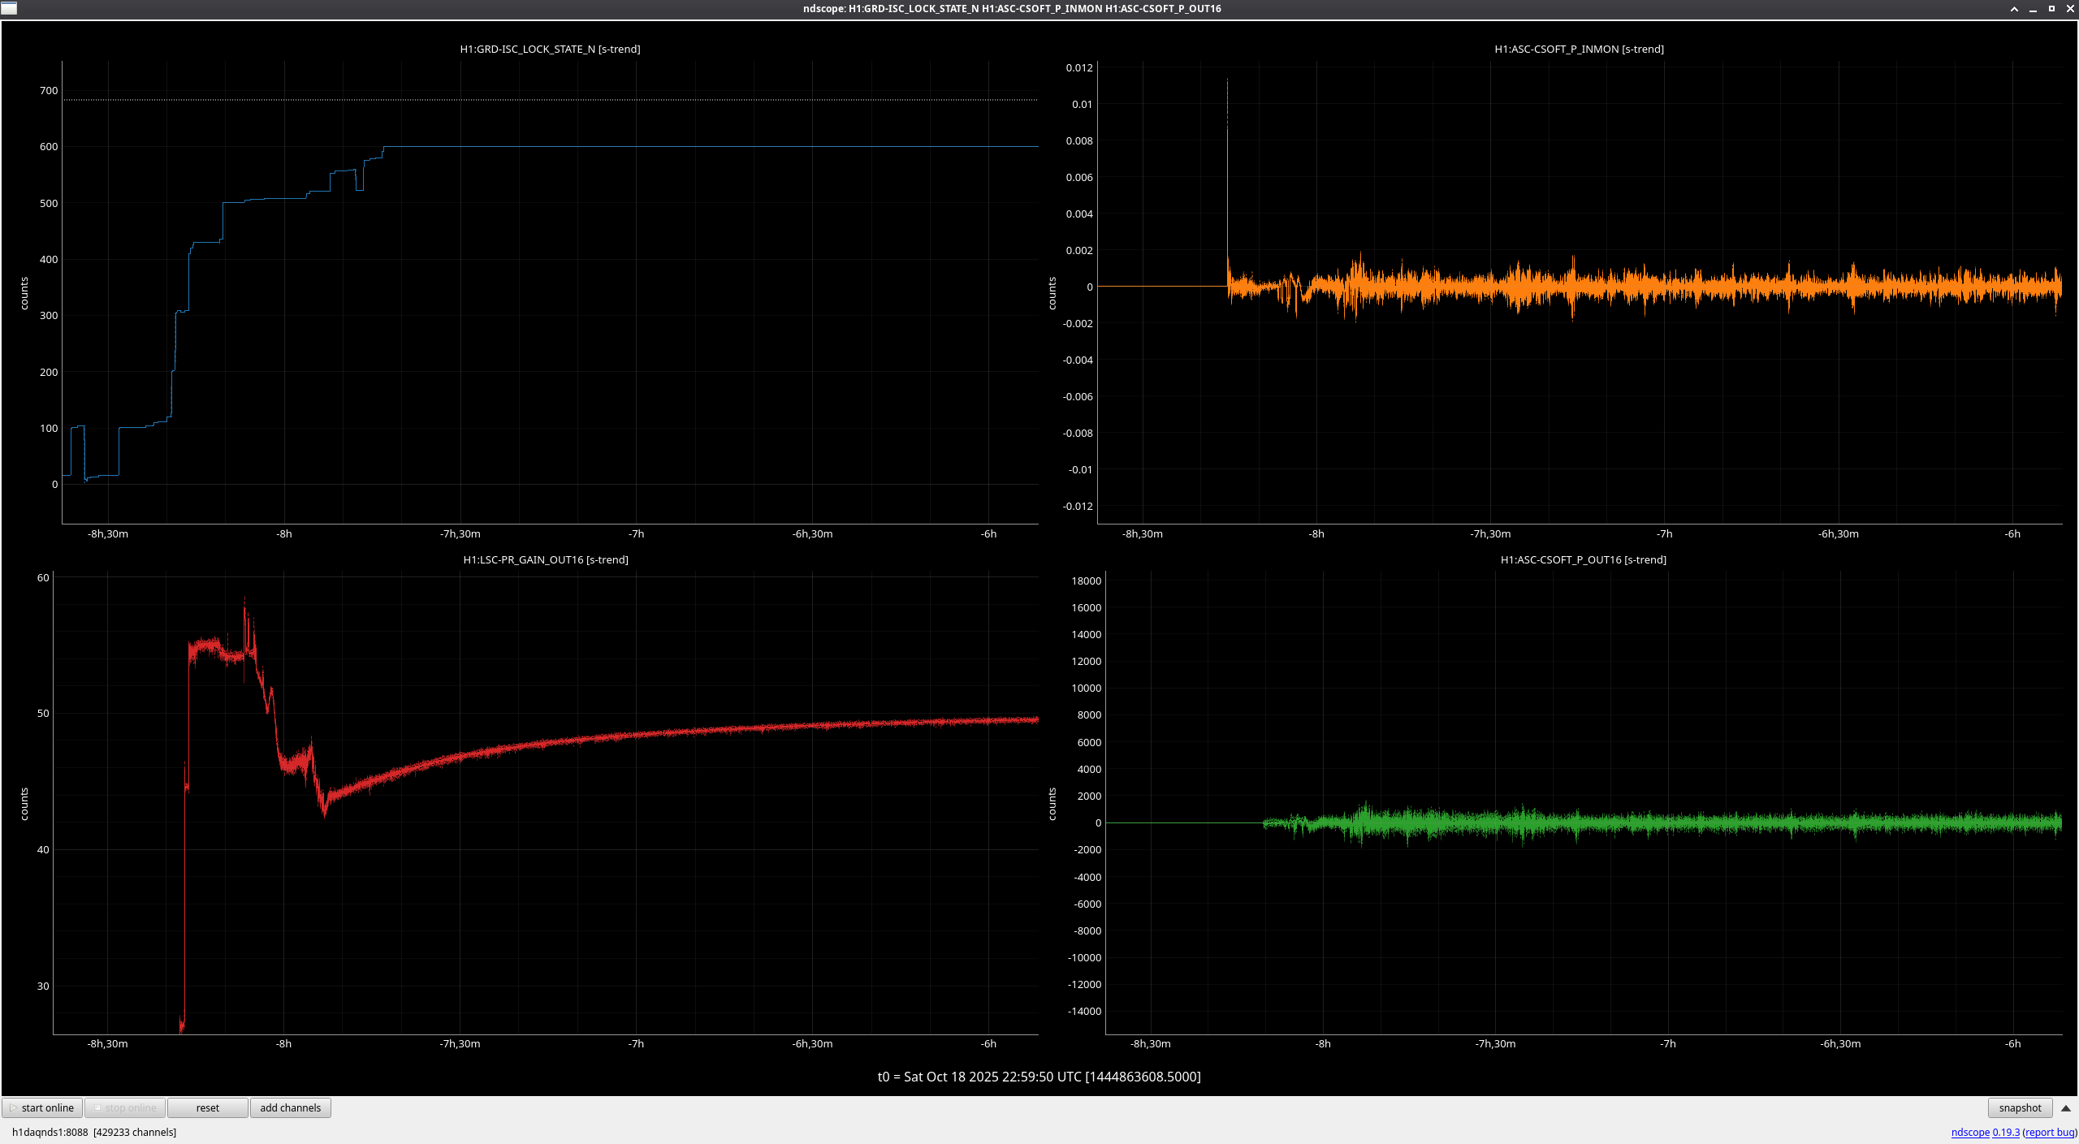Click the H1:ASC-CSOFT_P_INMON plot title
This screenshot has width=2079, height=1144.
1579,49
